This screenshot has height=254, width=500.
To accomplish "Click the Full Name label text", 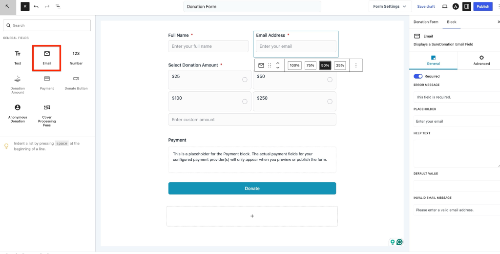I will [178, 35].
